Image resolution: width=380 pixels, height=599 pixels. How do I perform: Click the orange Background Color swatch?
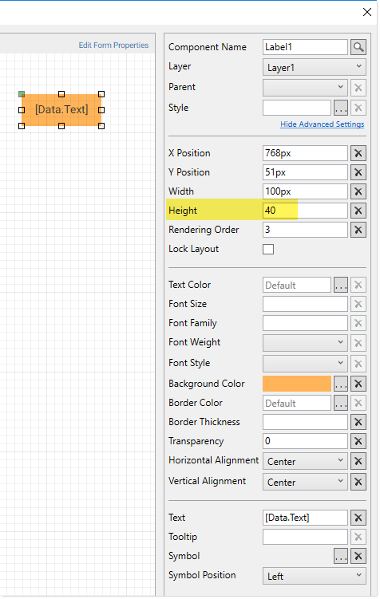click(297, 384)
